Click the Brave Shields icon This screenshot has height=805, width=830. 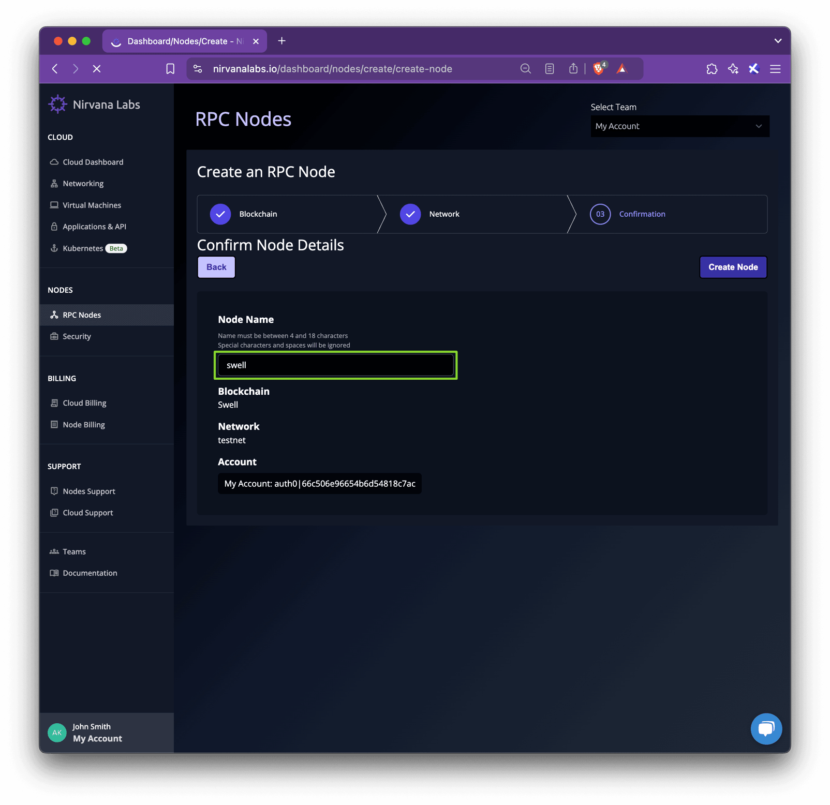click(599, 69)
